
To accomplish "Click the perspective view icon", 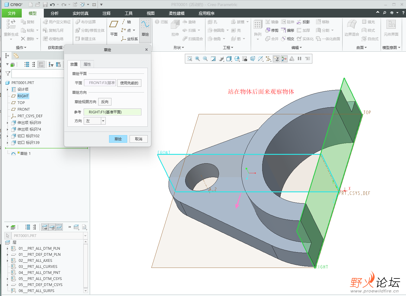I will 253,59.
